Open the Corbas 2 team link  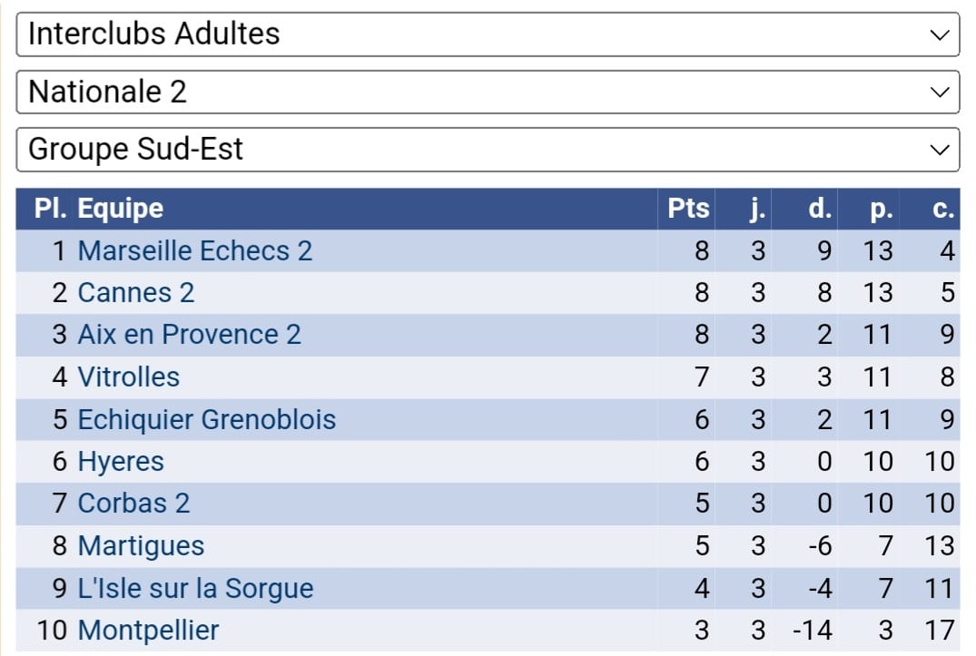(x=133, y=504)
